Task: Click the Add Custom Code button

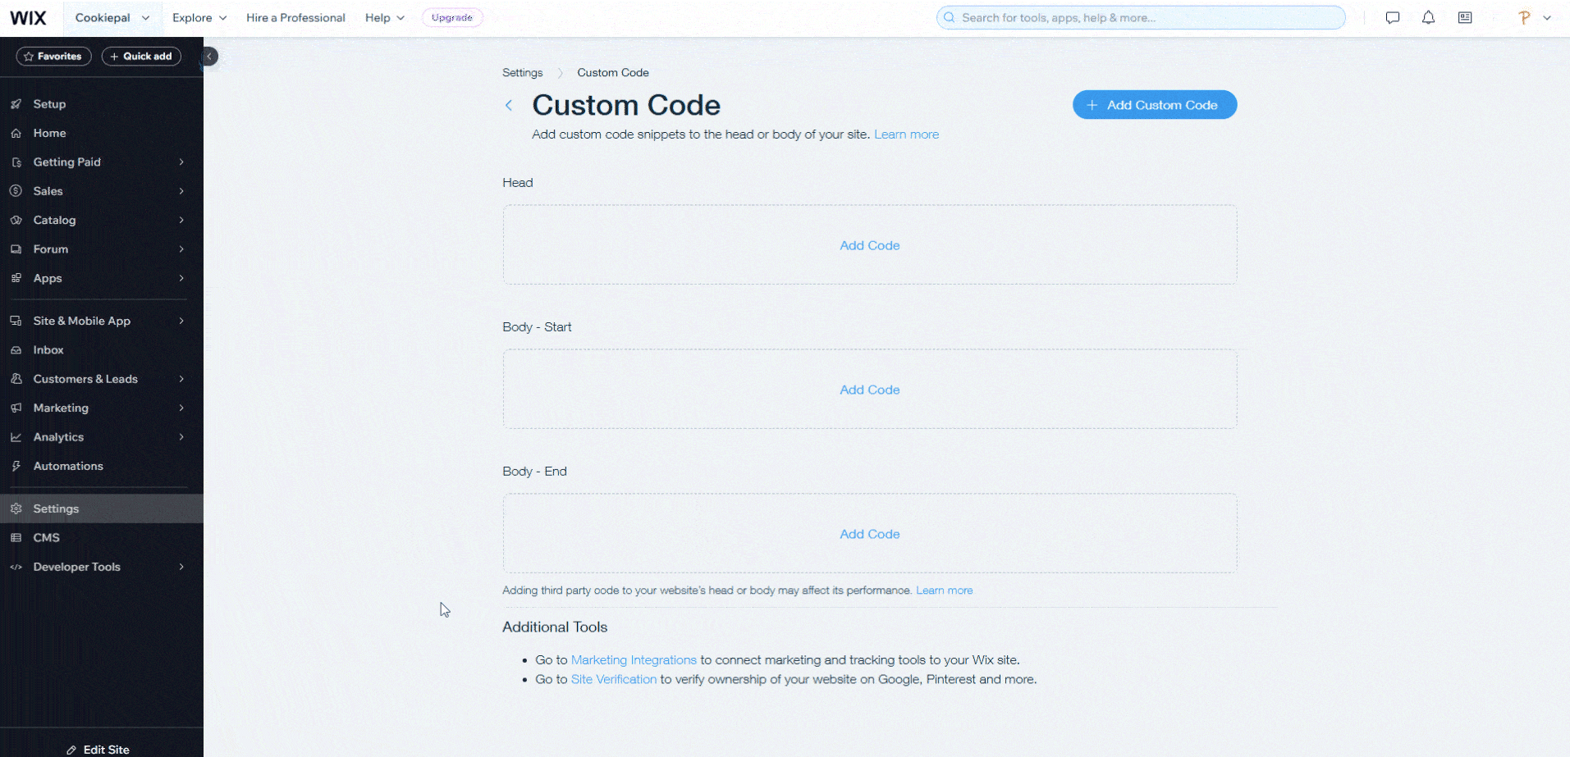Action: [1154, 104]
